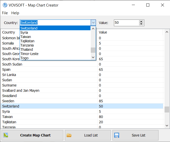170x142 pixels.
Task: Click the map icon on Create Map Chart
Action: click(x=6, y=135)
